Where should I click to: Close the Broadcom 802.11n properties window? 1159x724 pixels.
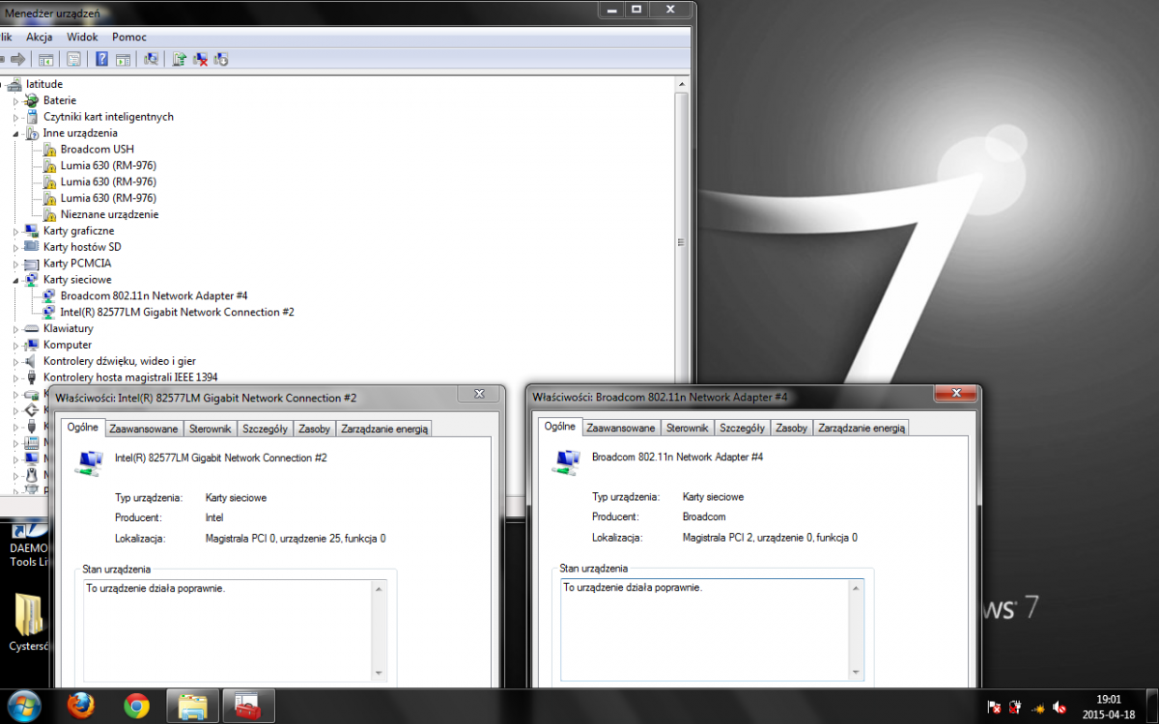(956, 393)
